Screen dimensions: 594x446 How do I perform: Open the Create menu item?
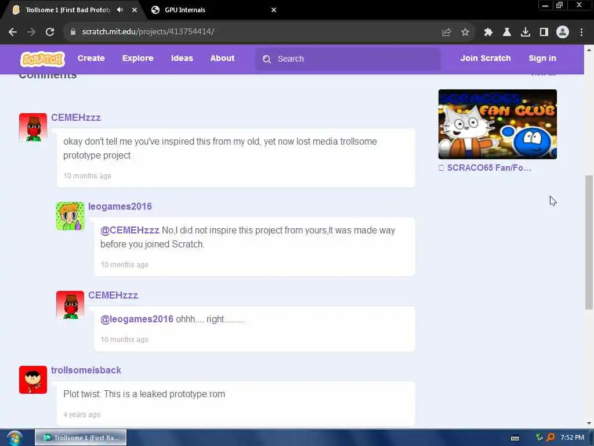(91, 59)
